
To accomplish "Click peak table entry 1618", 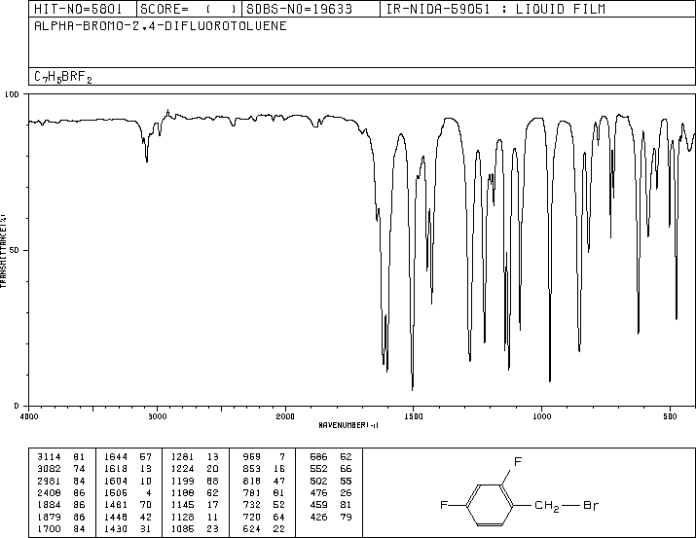I will (116, 469).
